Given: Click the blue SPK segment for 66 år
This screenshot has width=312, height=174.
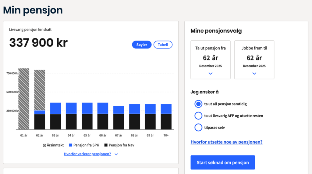Looking at the screenshot, I should pyautogui.click(x=103, y=108).
